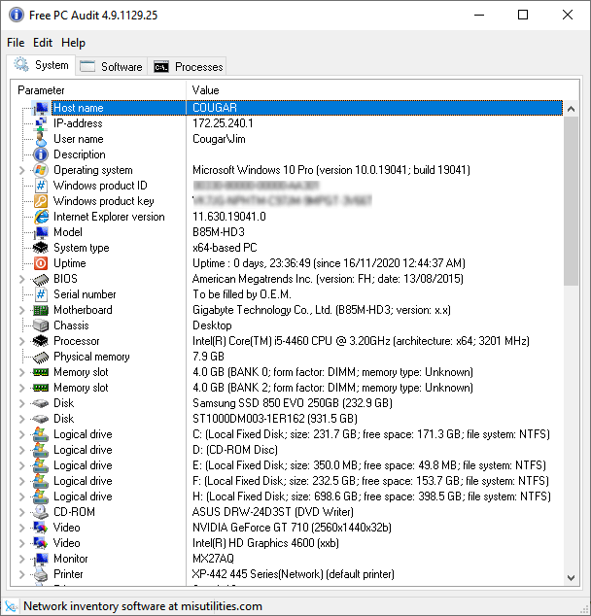Select the B85M-HD3 model value
The height and width of the screenshot is (616, 591).
click(x=219, y=232)
